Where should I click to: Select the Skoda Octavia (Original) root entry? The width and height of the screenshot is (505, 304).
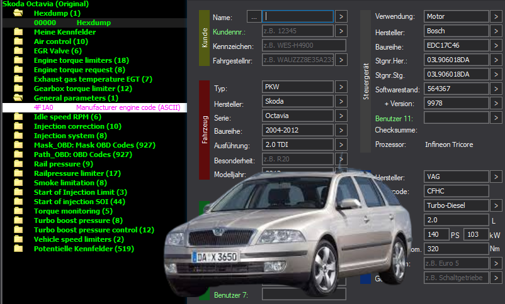point(45,4)
